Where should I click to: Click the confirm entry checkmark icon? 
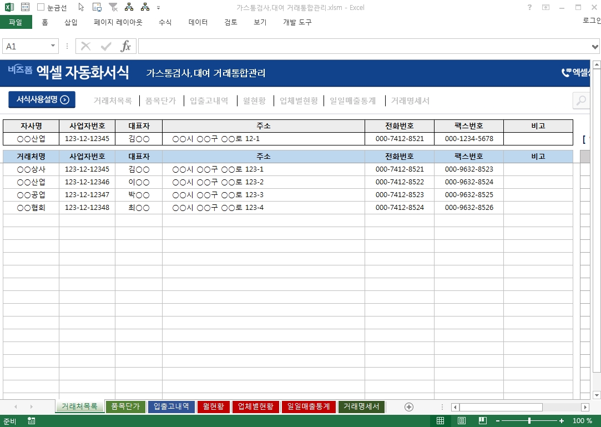(x=106, y=47)
